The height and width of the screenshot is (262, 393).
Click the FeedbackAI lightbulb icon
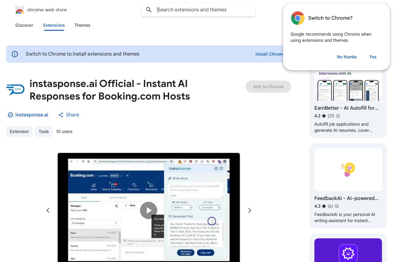(x=348, y=170)
